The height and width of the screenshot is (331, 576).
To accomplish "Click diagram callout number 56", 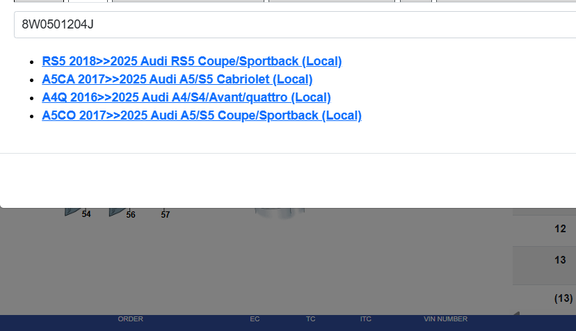I will (x=131, y=215).
